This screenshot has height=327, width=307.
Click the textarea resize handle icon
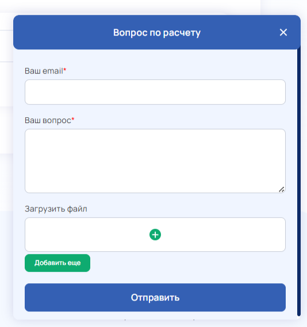pos(282,190)
